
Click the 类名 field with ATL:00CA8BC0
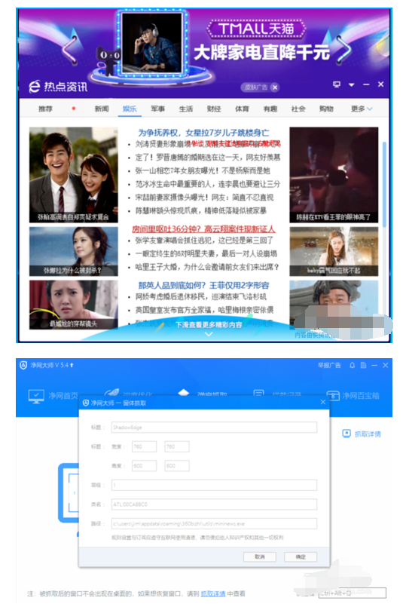point(214,504)
